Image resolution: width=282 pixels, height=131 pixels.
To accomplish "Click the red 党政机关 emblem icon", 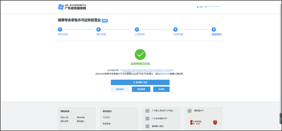I will 215,122.
